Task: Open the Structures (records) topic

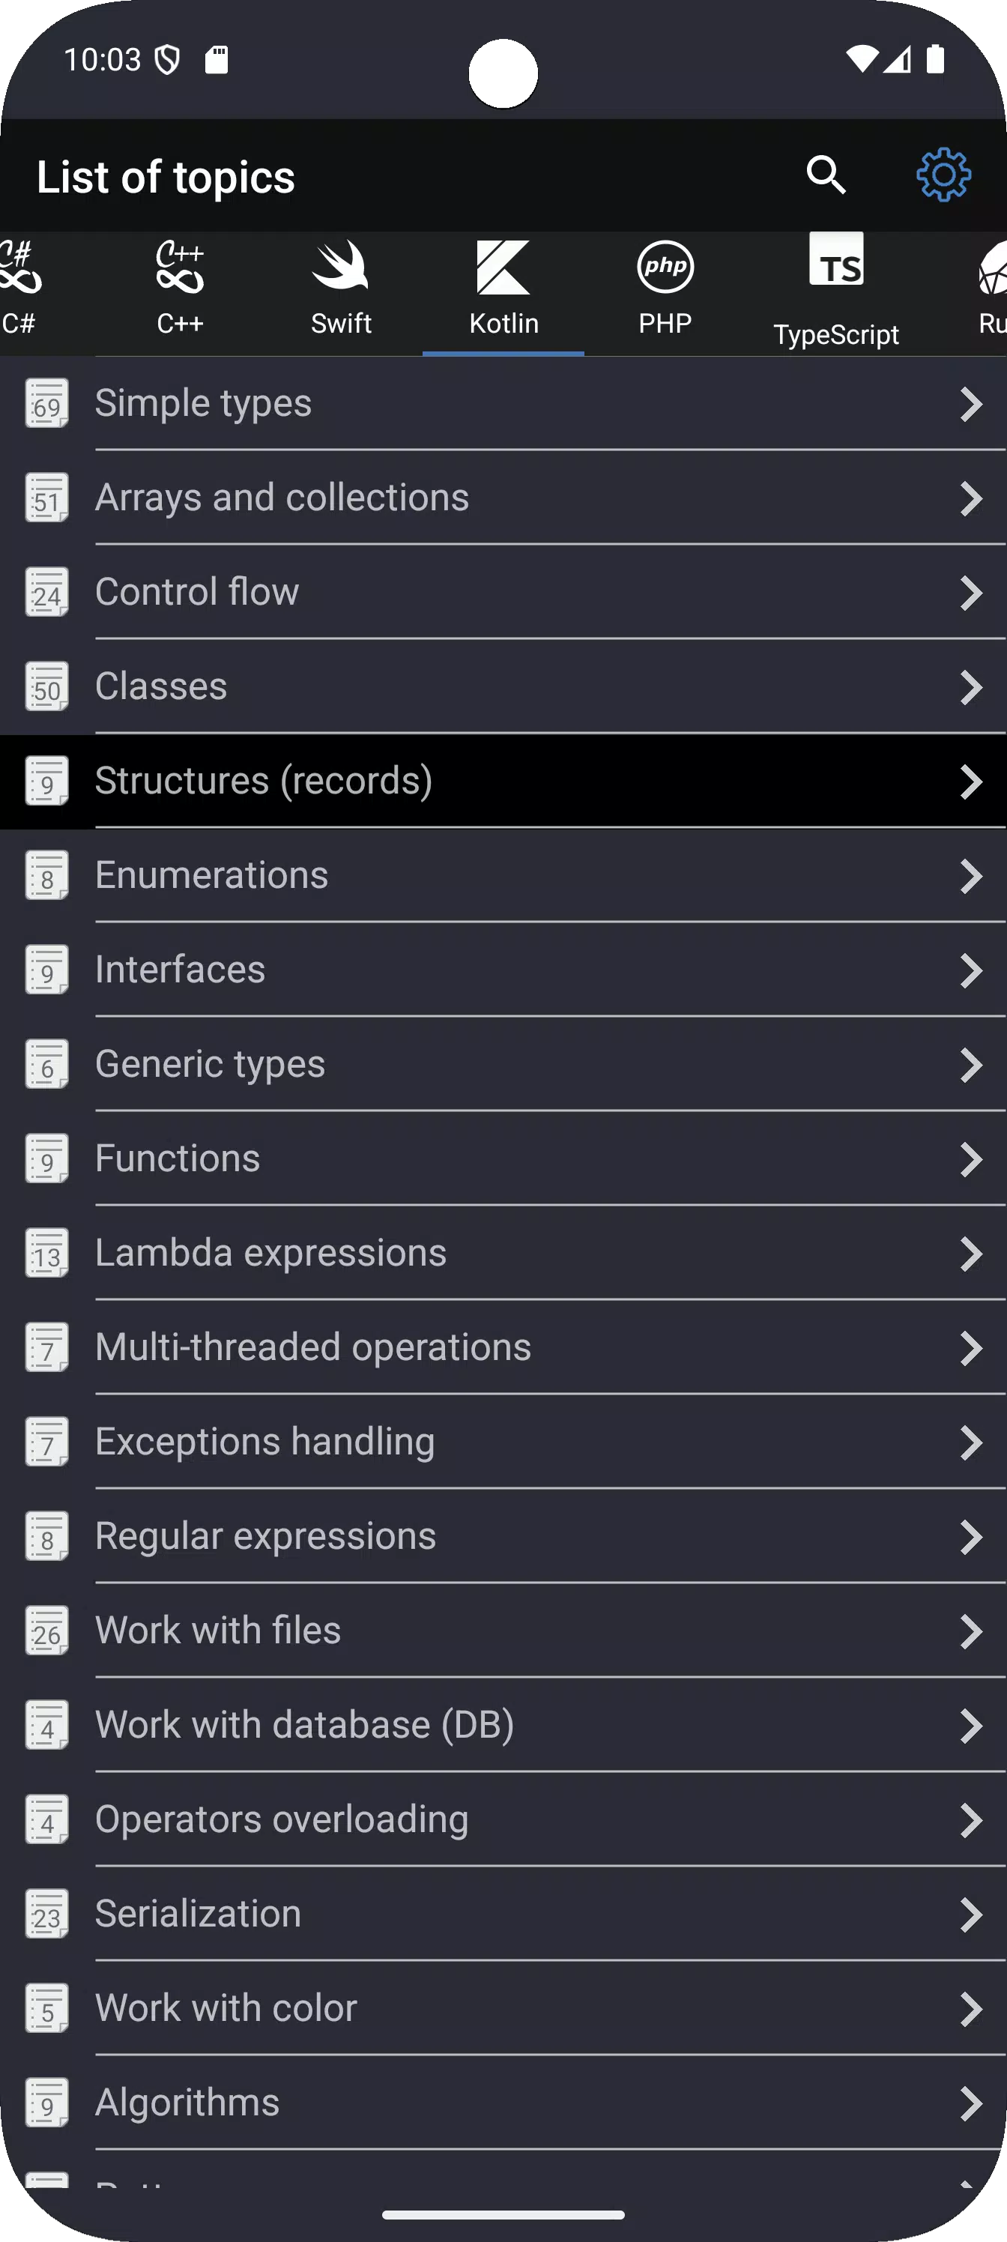Action: 503,781
